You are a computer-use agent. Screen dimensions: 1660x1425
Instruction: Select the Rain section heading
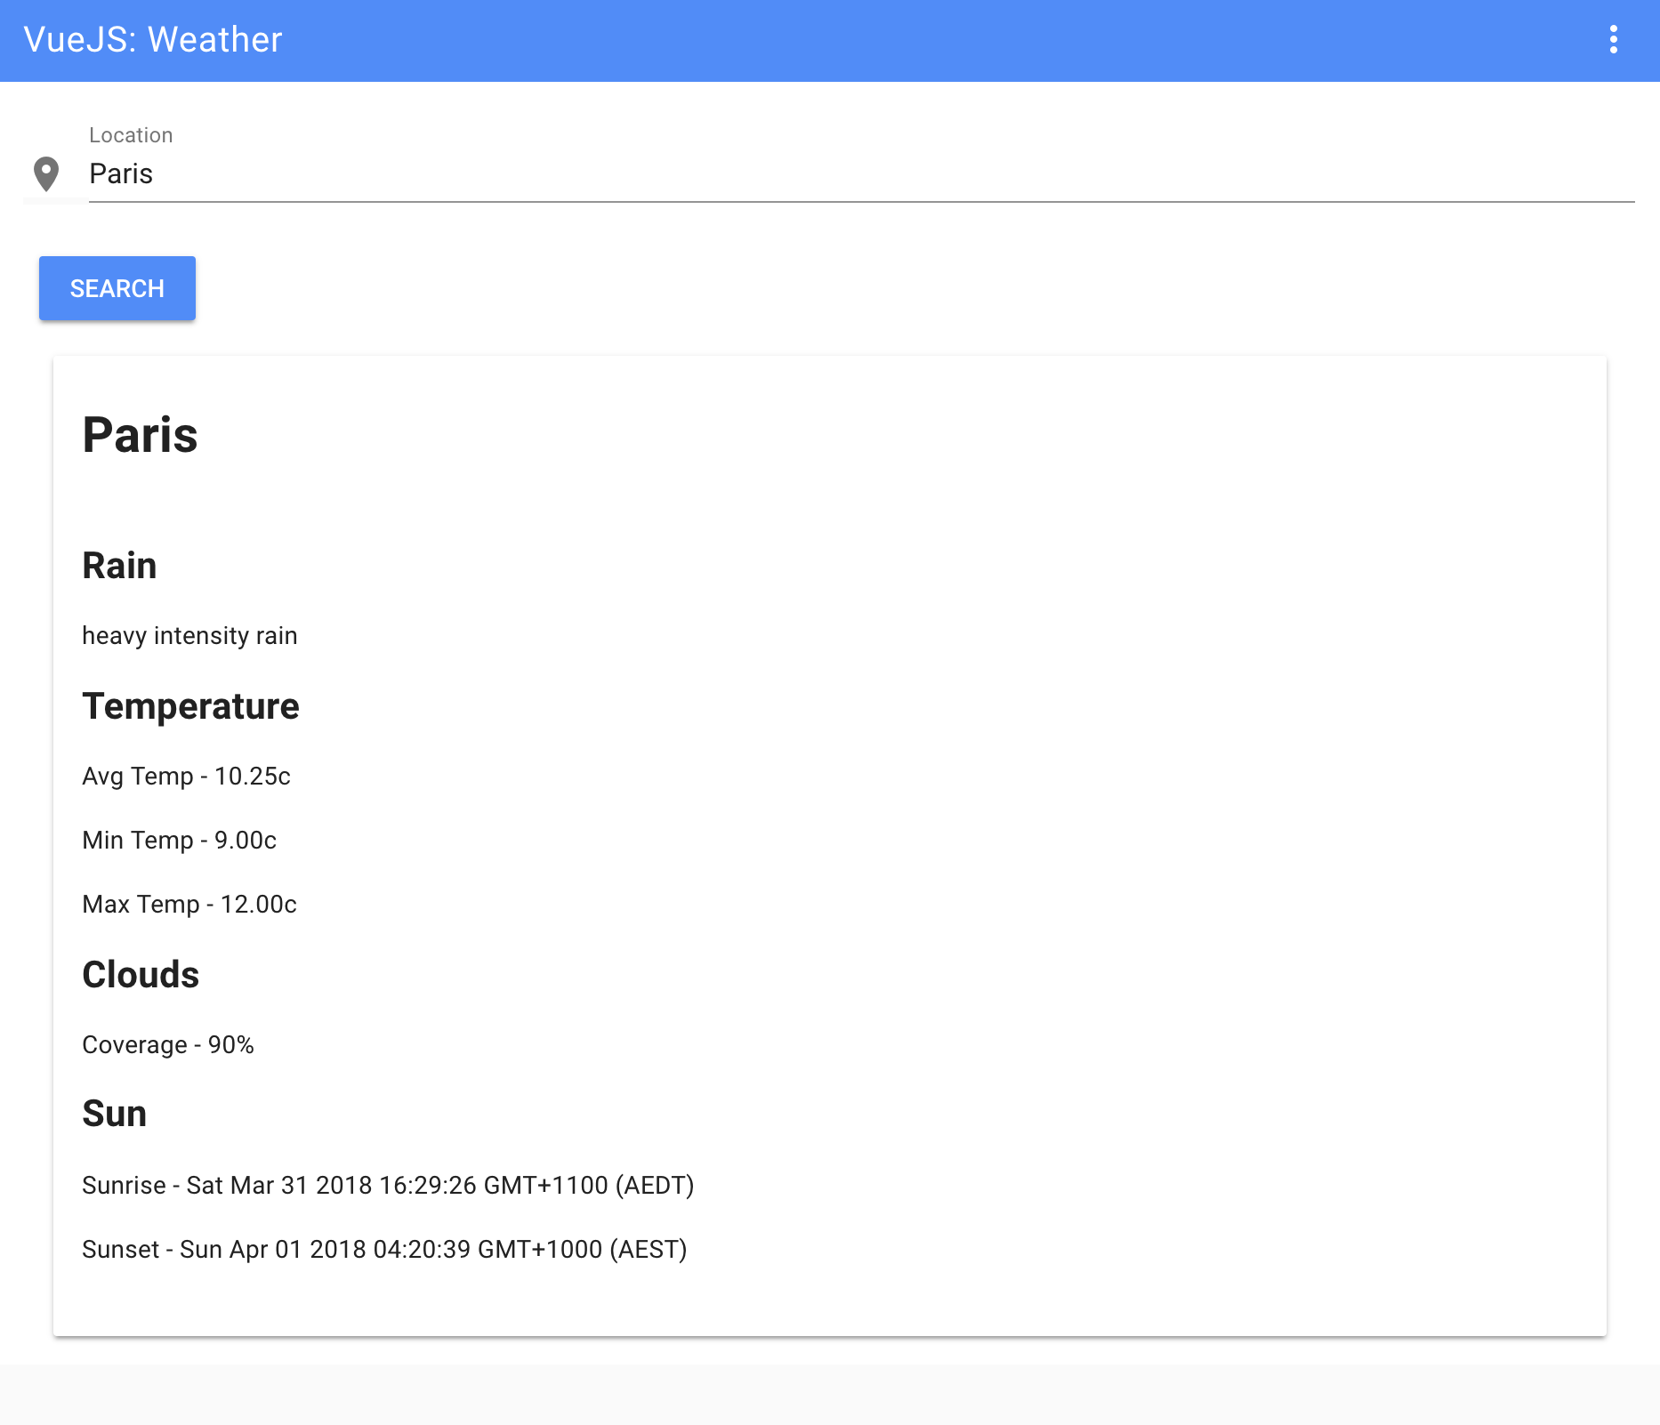pos(119,566)
